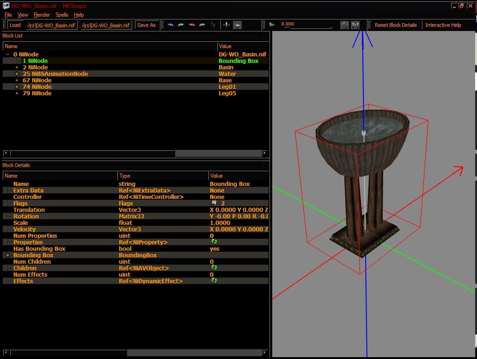Click the Children refresh array icon
Viewport: 477px width, 359px height.
coord(214,267)
